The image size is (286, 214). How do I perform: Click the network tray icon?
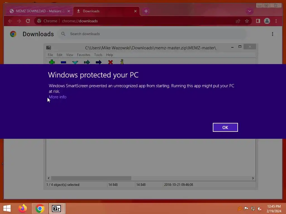[253, 208]
